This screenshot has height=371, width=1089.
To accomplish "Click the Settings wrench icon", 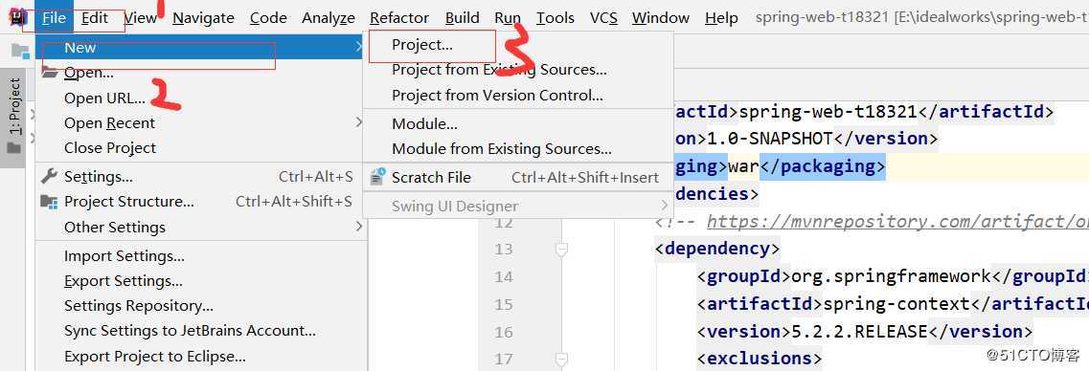I will pyautogui.click(x=49, y=176).
